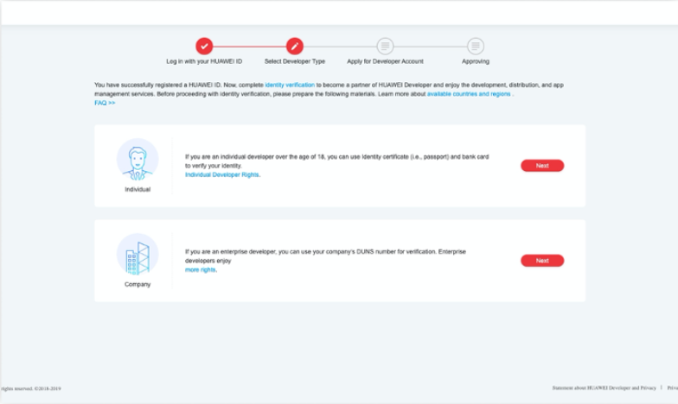Open Individual Developer Rights link

pos(221,174)
